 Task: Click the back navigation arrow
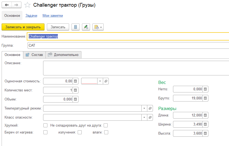[7, 5]
